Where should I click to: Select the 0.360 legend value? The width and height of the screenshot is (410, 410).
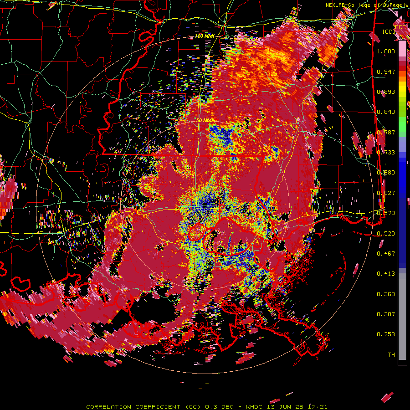386,294
